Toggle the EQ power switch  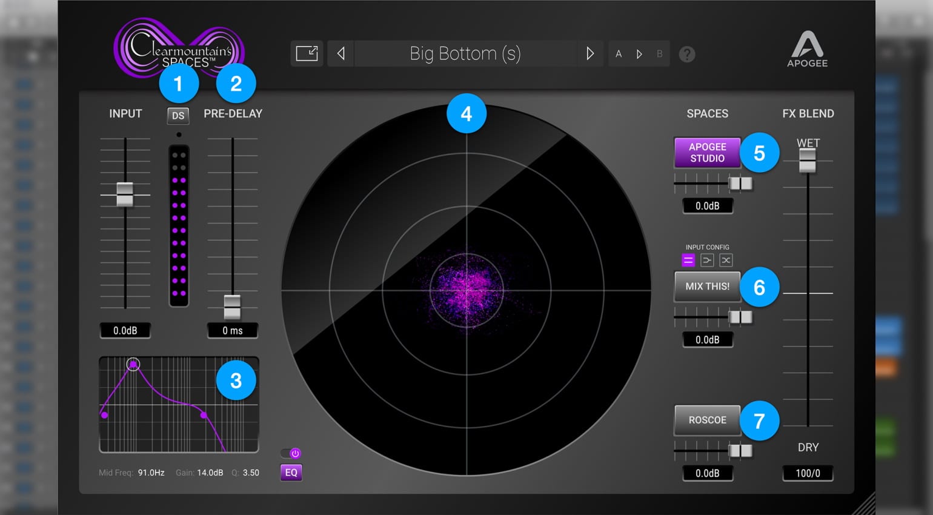(x=291, y=453)
